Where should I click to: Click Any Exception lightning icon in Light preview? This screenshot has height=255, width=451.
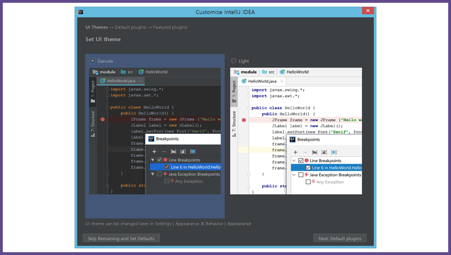point(313,181)
